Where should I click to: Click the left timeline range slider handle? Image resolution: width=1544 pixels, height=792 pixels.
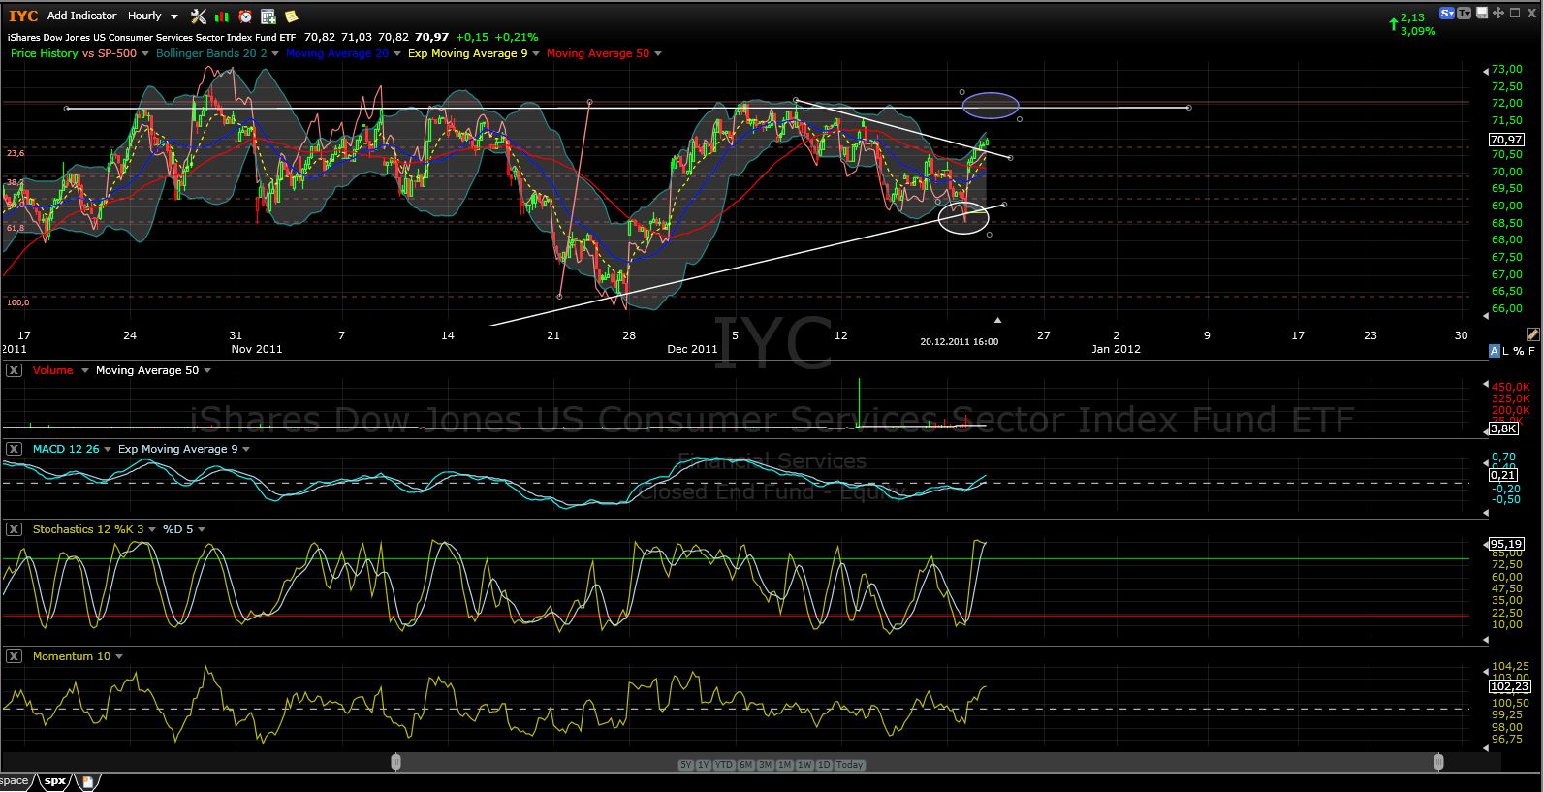[395, 762]
